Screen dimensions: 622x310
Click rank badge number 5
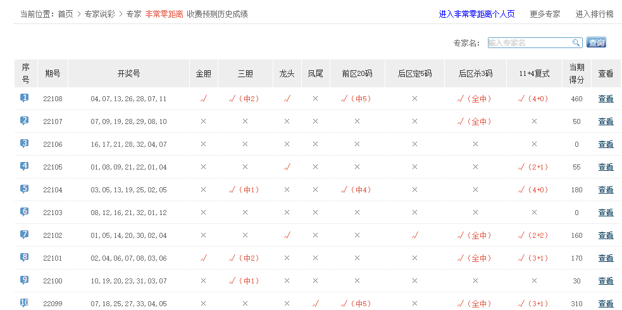[25, 189]
